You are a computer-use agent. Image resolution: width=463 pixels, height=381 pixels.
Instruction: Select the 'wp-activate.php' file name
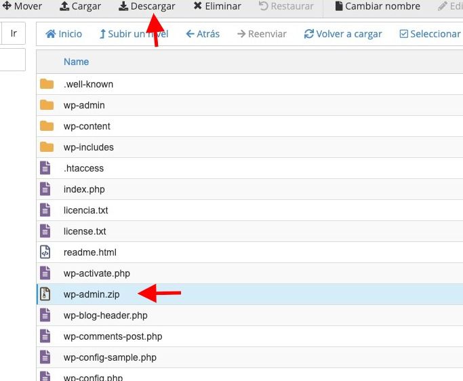tap(96, 273)
